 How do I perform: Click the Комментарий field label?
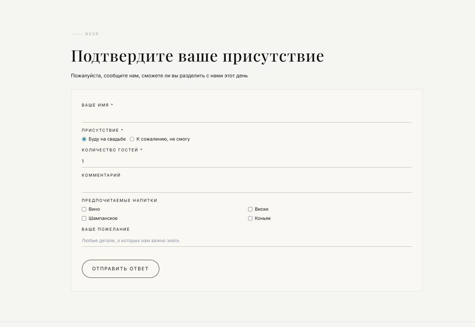[x=101, y=176]
